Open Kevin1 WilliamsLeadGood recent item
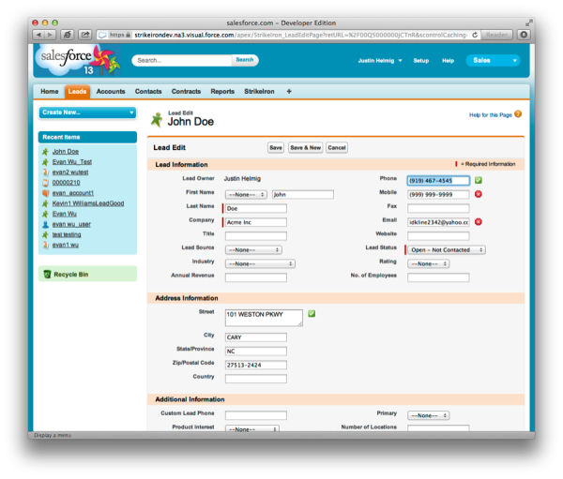This screenshot has height=479, width=563. pos(88,203)
